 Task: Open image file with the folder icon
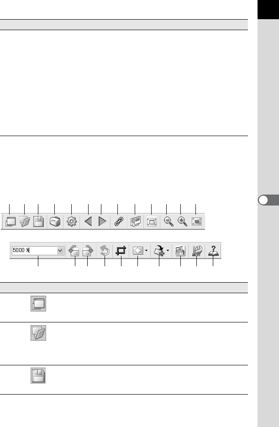(25, 221)
